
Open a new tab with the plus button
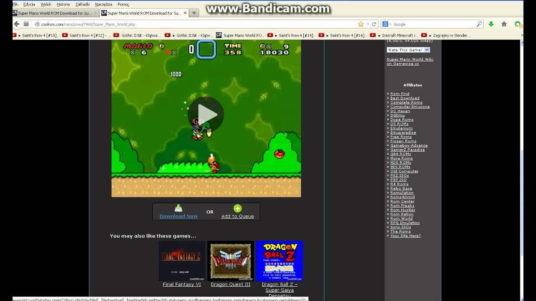[x=194, y=13]
